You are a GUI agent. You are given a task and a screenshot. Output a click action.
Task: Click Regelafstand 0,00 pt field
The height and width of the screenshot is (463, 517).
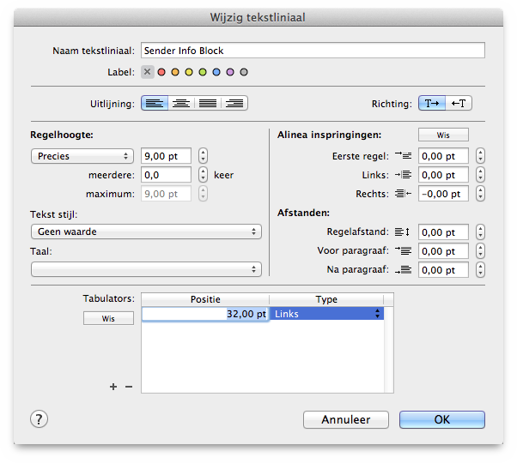coord(443,232)
